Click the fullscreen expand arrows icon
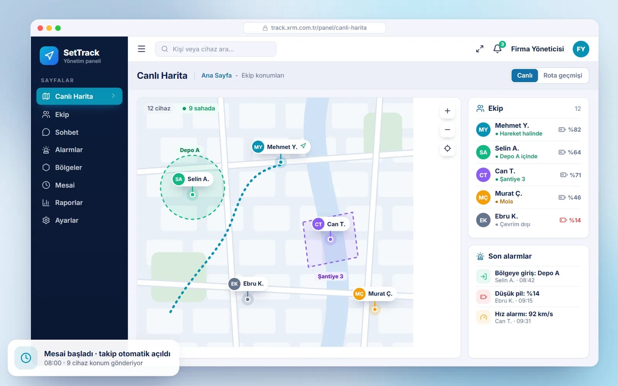 pos(480,49)
